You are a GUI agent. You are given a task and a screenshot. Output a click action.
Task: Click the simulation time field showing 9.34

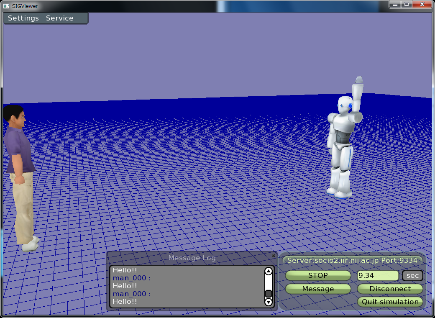(x=377, y=276)
